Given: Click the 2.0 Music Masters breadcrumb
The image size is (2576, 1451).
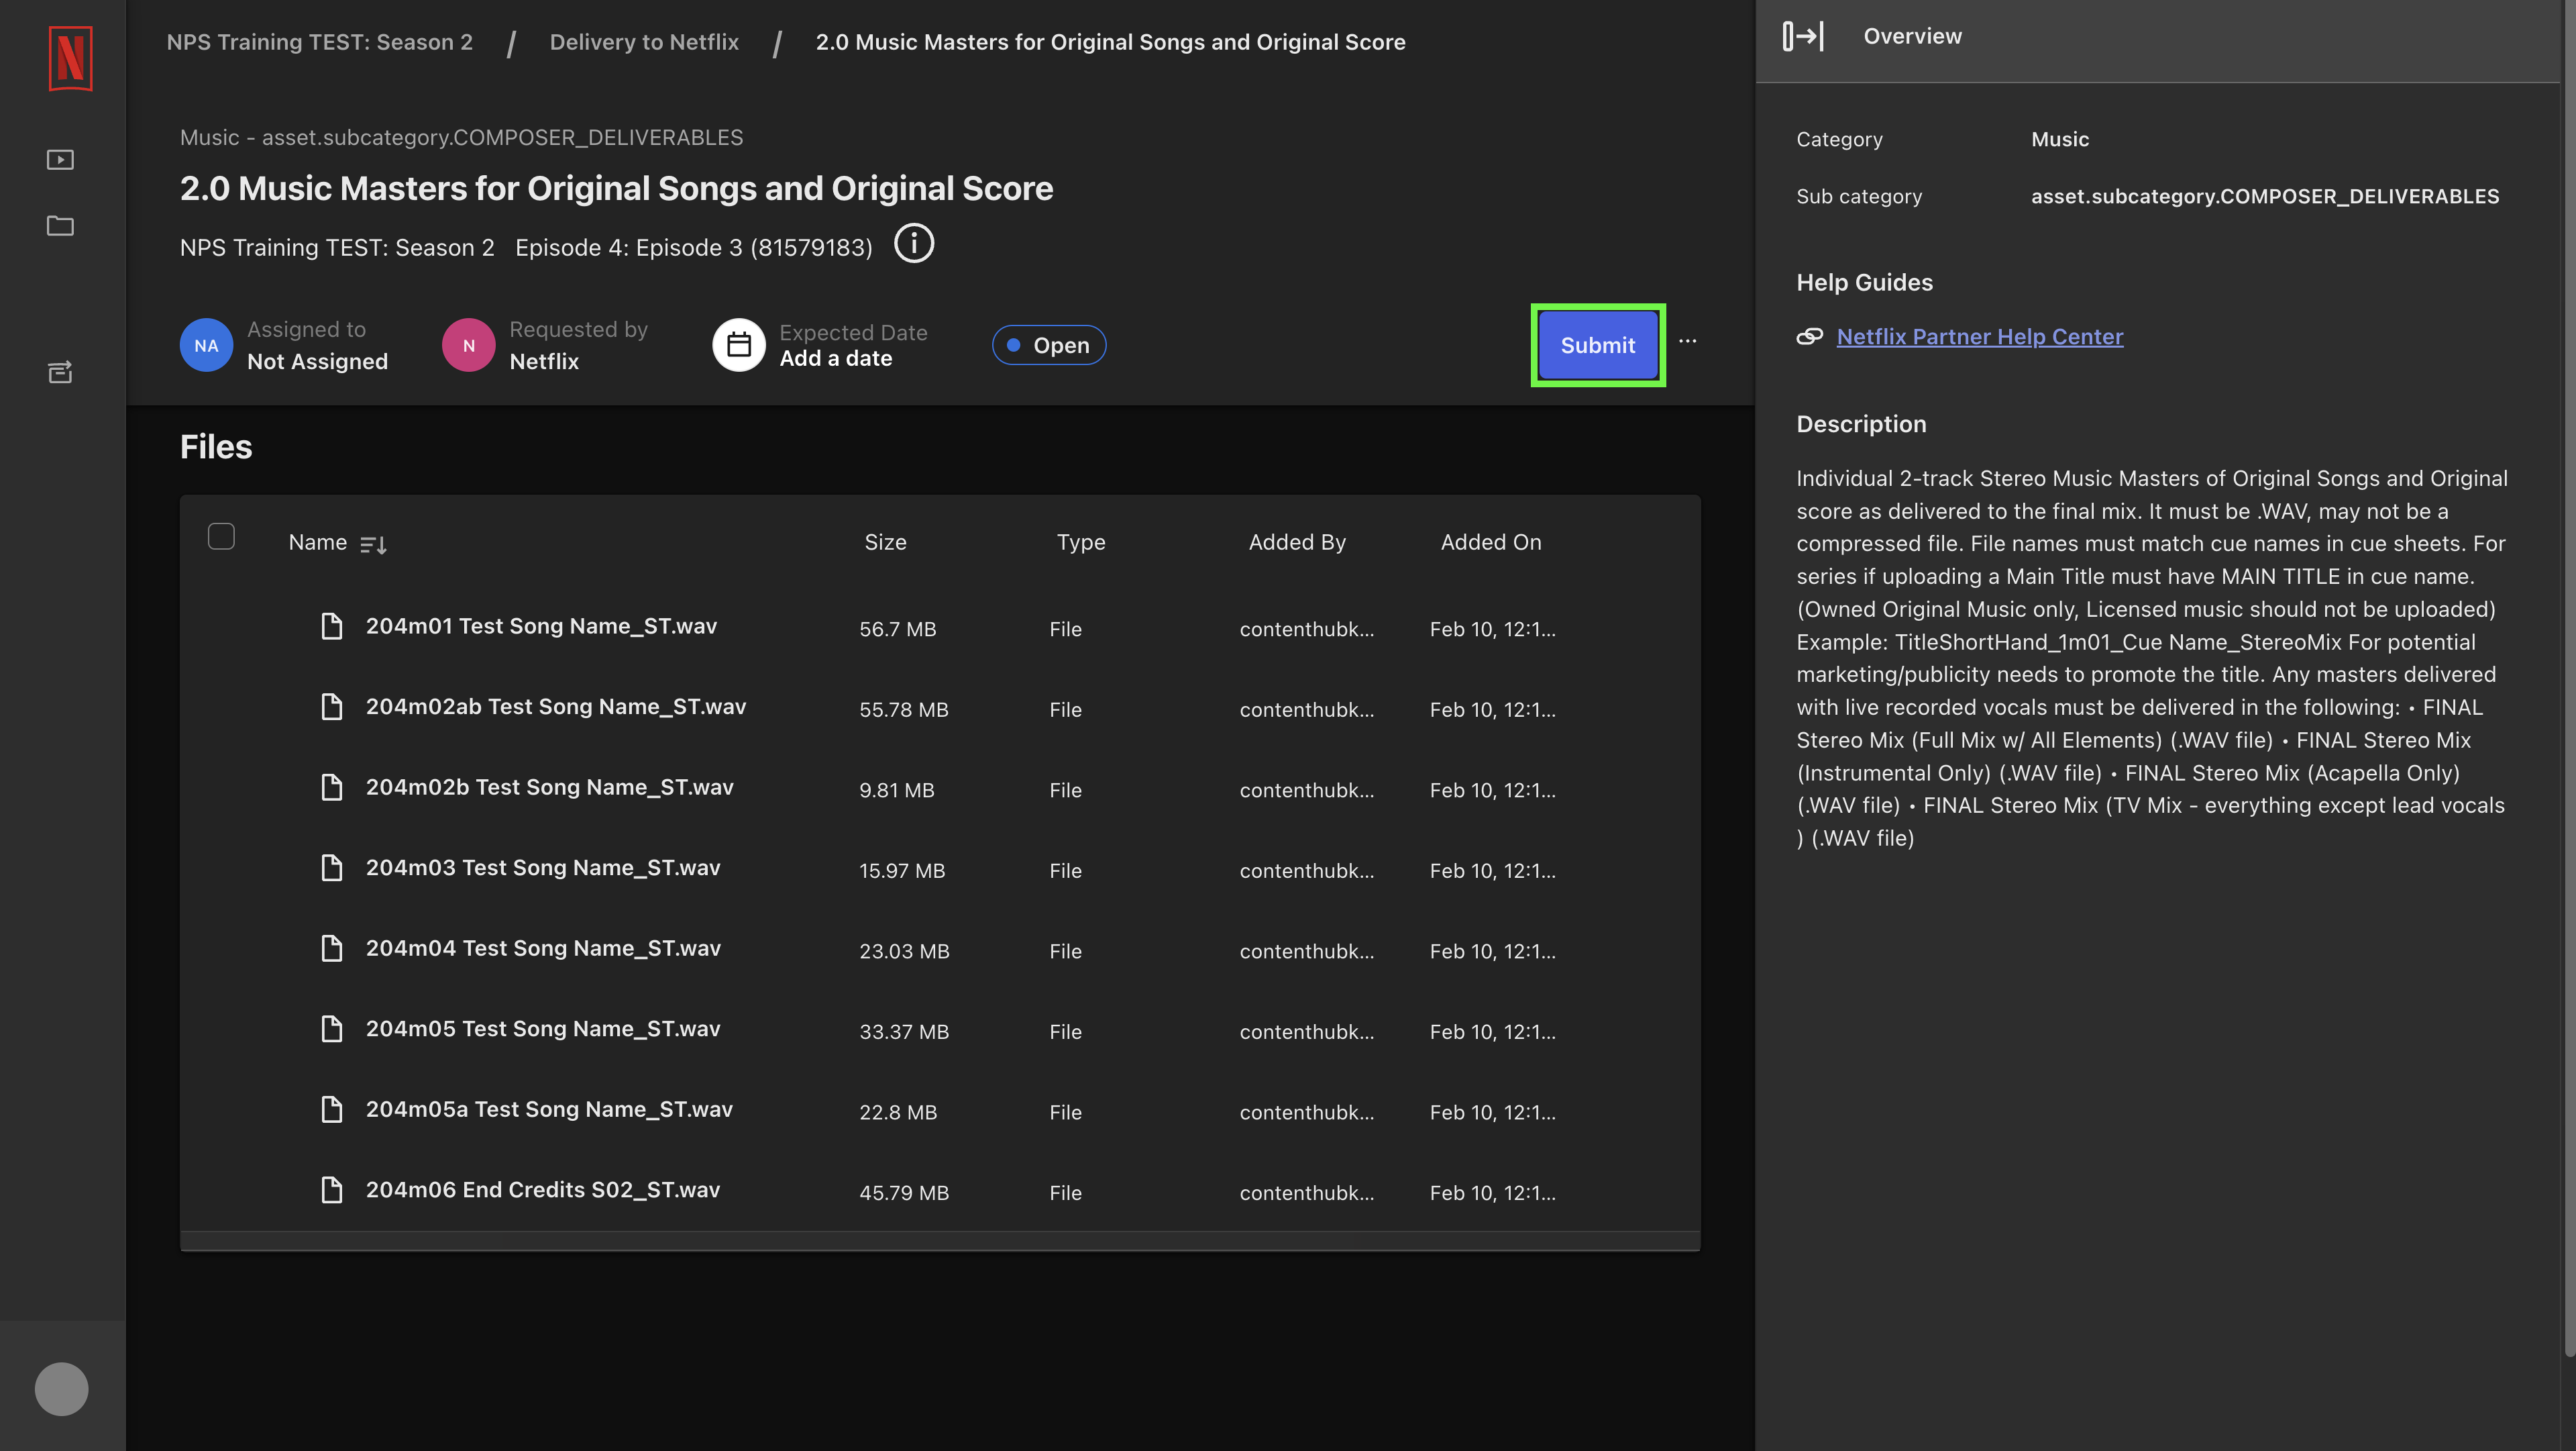Looking at the screenshot, I should 1110,42.
